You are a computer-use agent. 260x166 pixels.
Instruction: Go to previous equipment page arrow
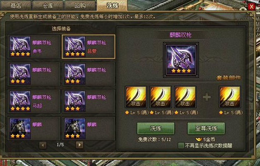coord(43,145)
